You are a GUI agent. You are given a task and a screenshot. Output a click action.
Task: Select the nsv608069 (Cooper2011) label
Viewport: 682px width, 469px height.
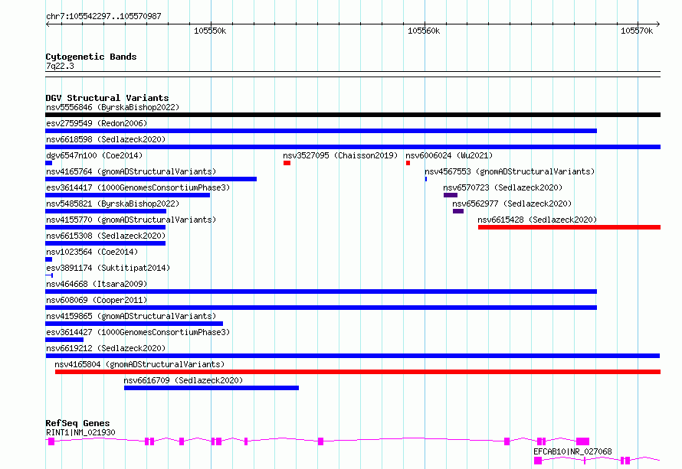tap(97, 300)
